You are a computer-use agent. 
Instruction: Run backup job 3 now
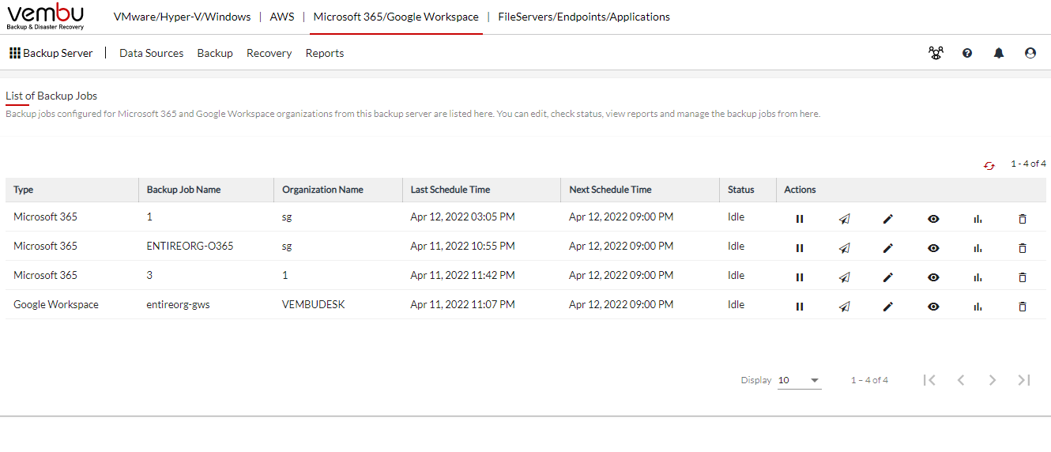[844, 277]
